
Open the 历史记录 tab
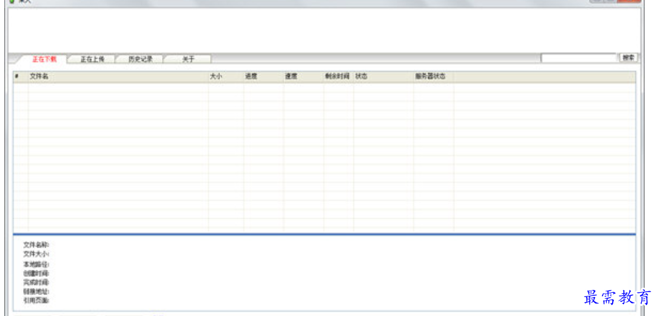pos(140,59)
